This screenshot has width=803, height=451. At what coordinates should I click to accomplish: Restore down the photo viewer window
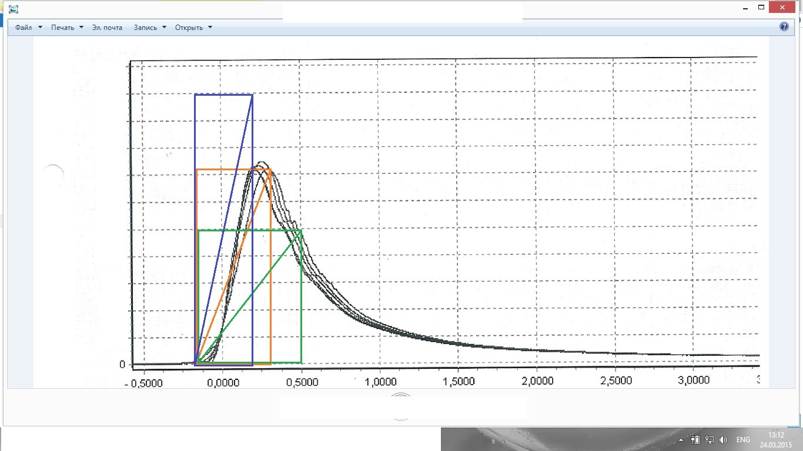pos(761,8)
